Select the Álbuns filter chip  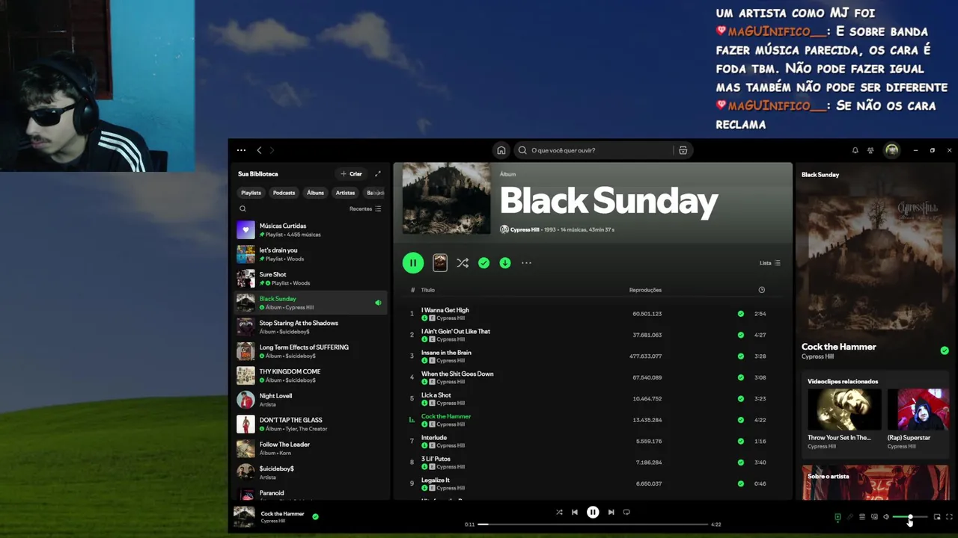316,193
